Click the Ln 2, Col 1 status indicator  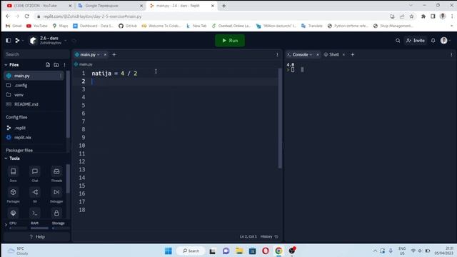tap(248, 236)
